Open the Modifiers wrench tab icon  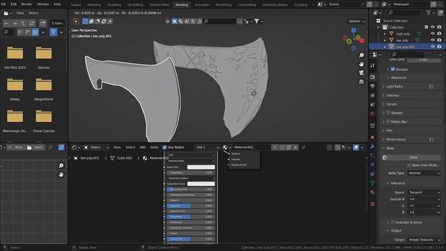[x=373, y=146]
